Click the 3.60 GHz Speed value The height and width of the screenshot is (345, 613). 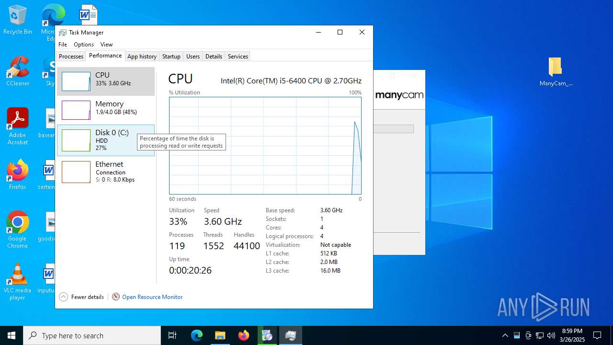[223, 221]
